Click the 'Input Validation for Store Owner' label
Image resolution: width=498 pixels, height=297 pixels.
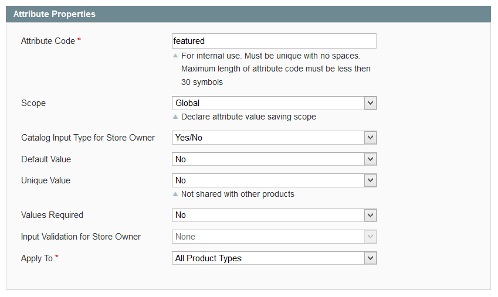point(81,237)
